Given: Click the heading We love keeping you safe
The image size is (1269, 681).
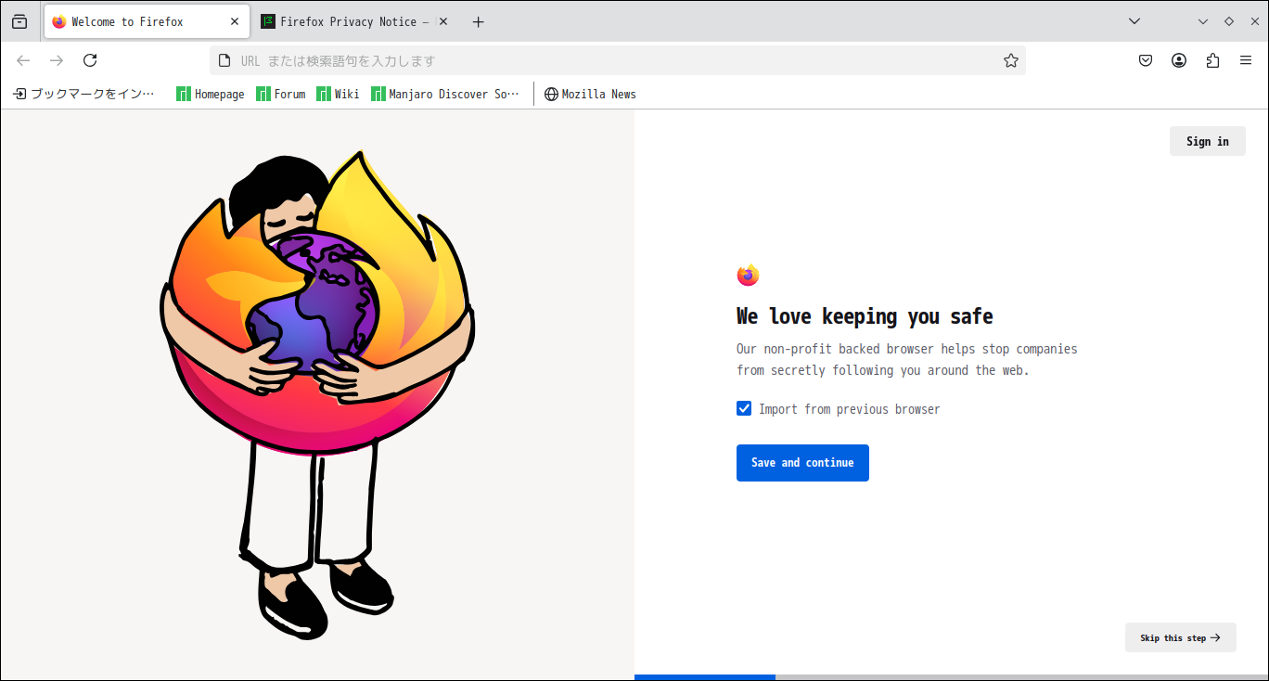Looking at the screenshot, I should coord(865,316).
